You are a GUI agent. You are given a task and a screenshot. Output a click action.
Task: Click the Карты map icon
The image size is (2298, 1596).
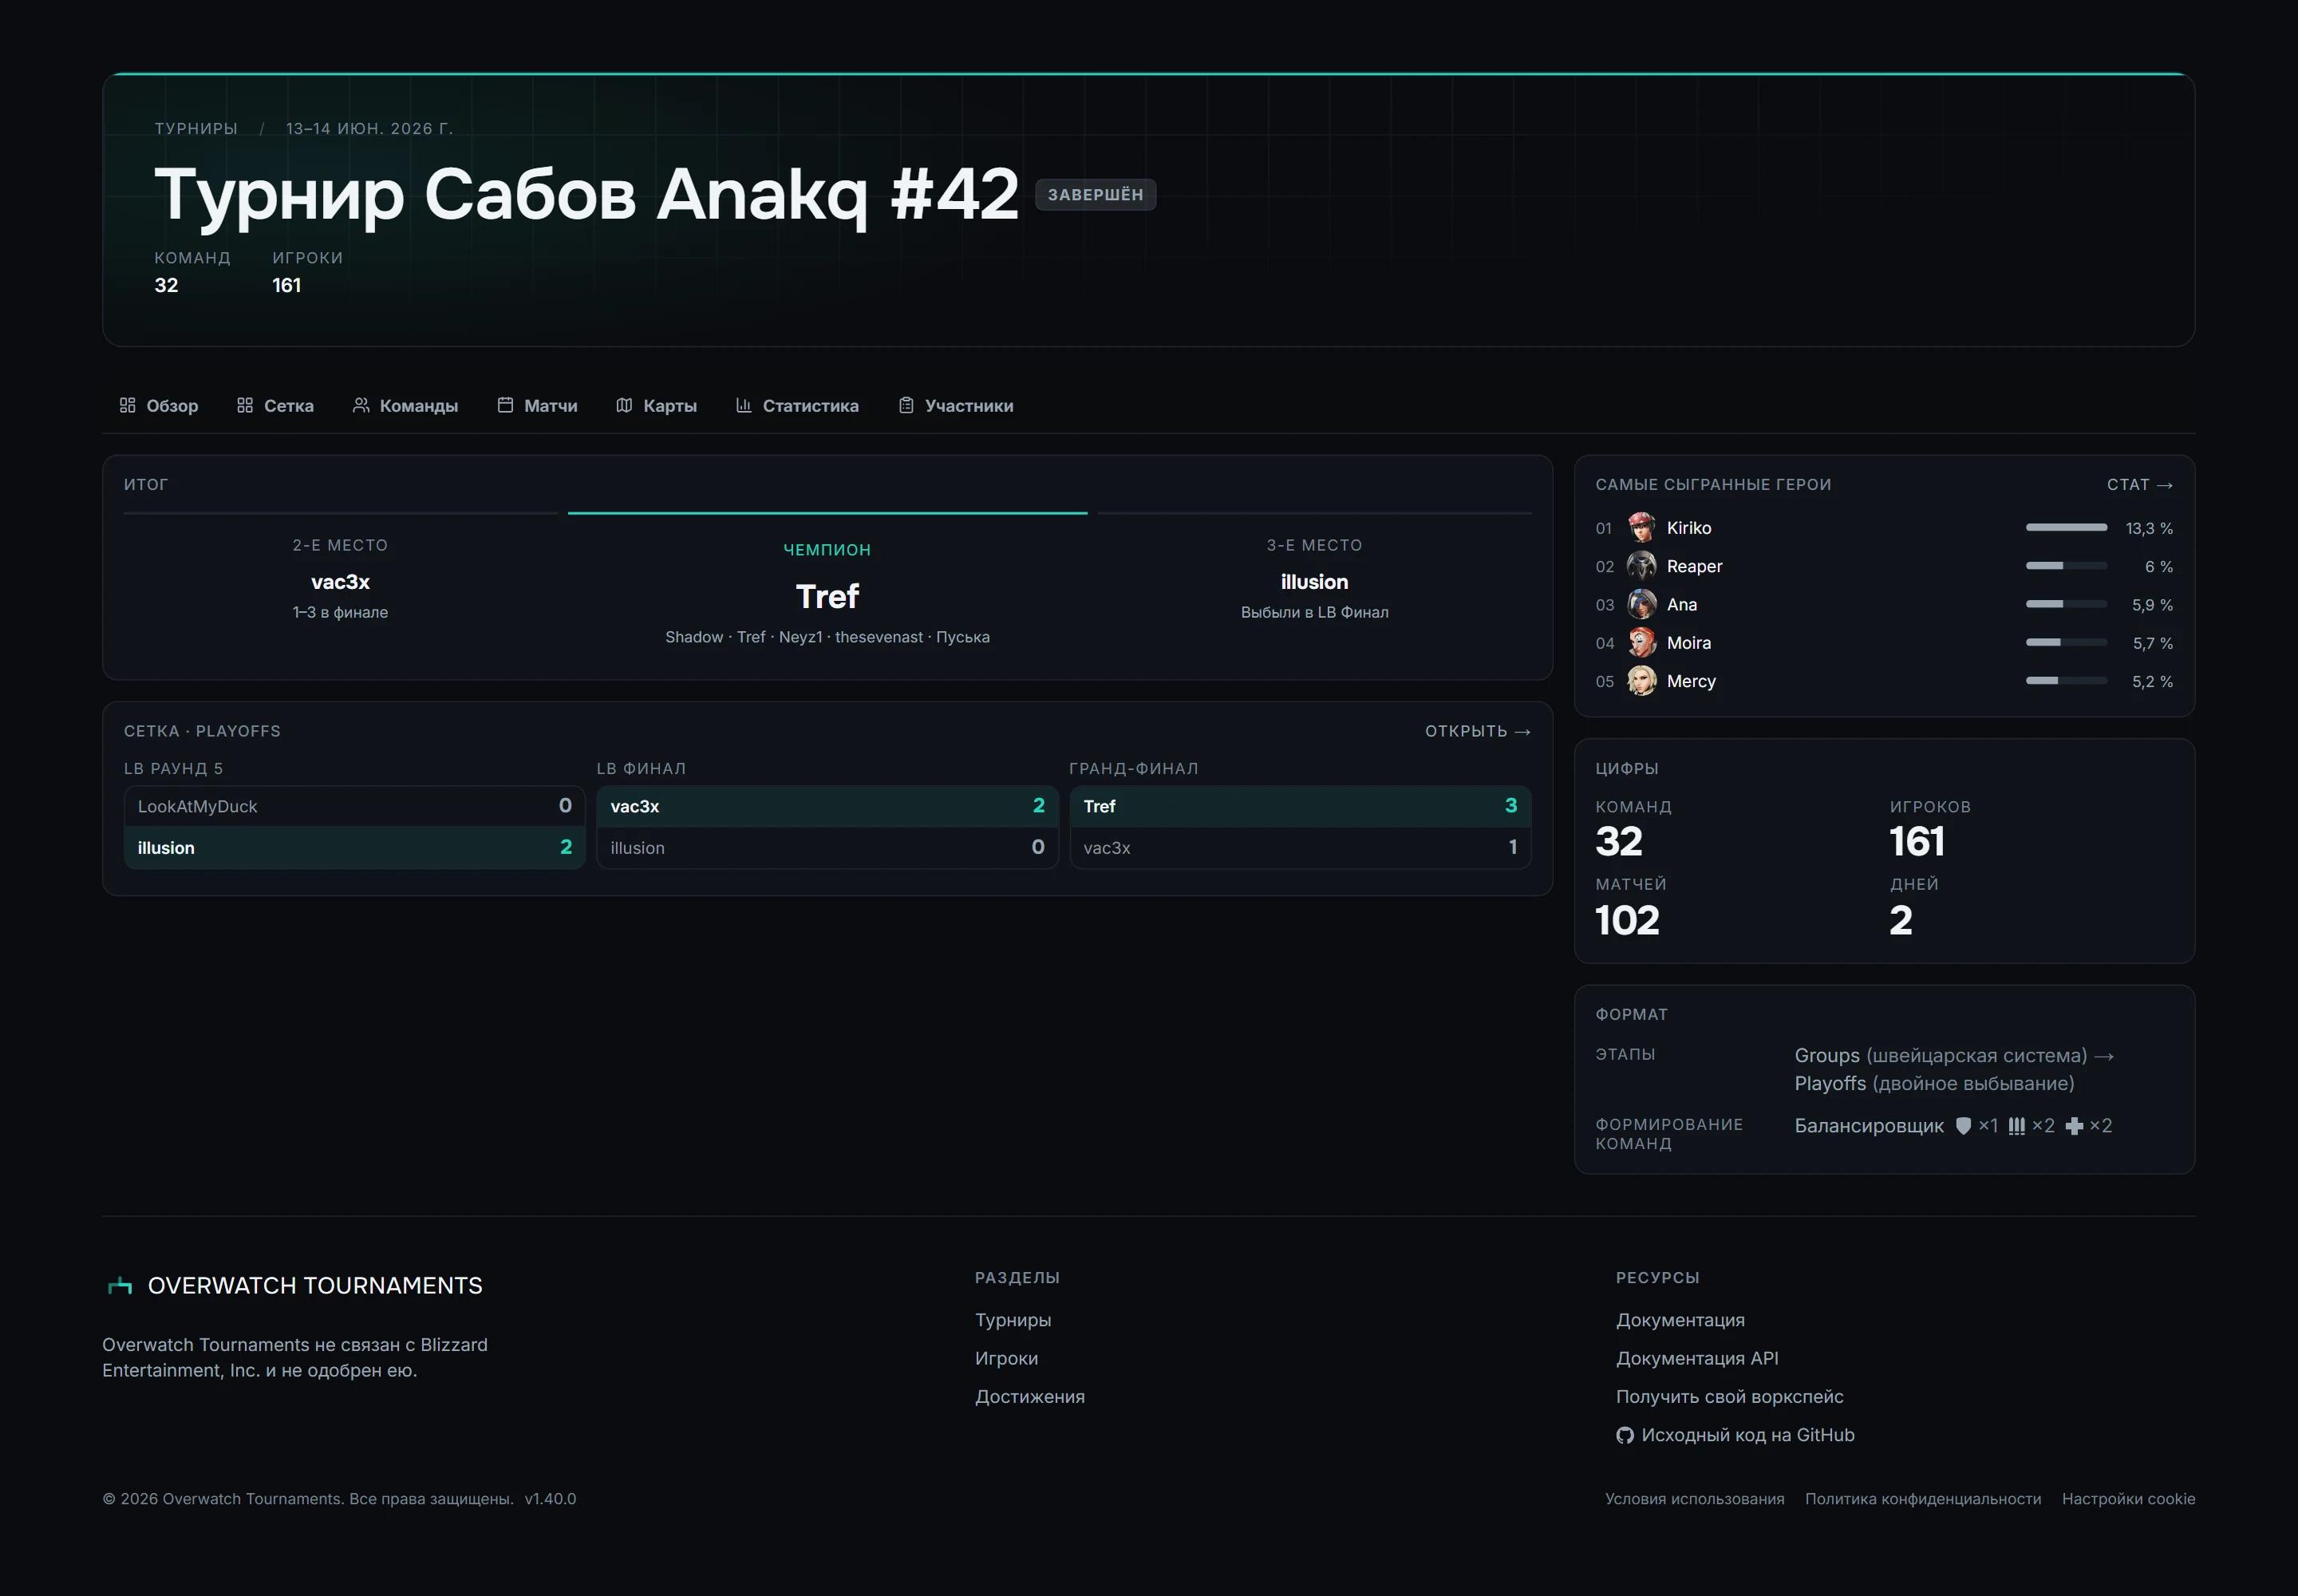click(624, 405)
